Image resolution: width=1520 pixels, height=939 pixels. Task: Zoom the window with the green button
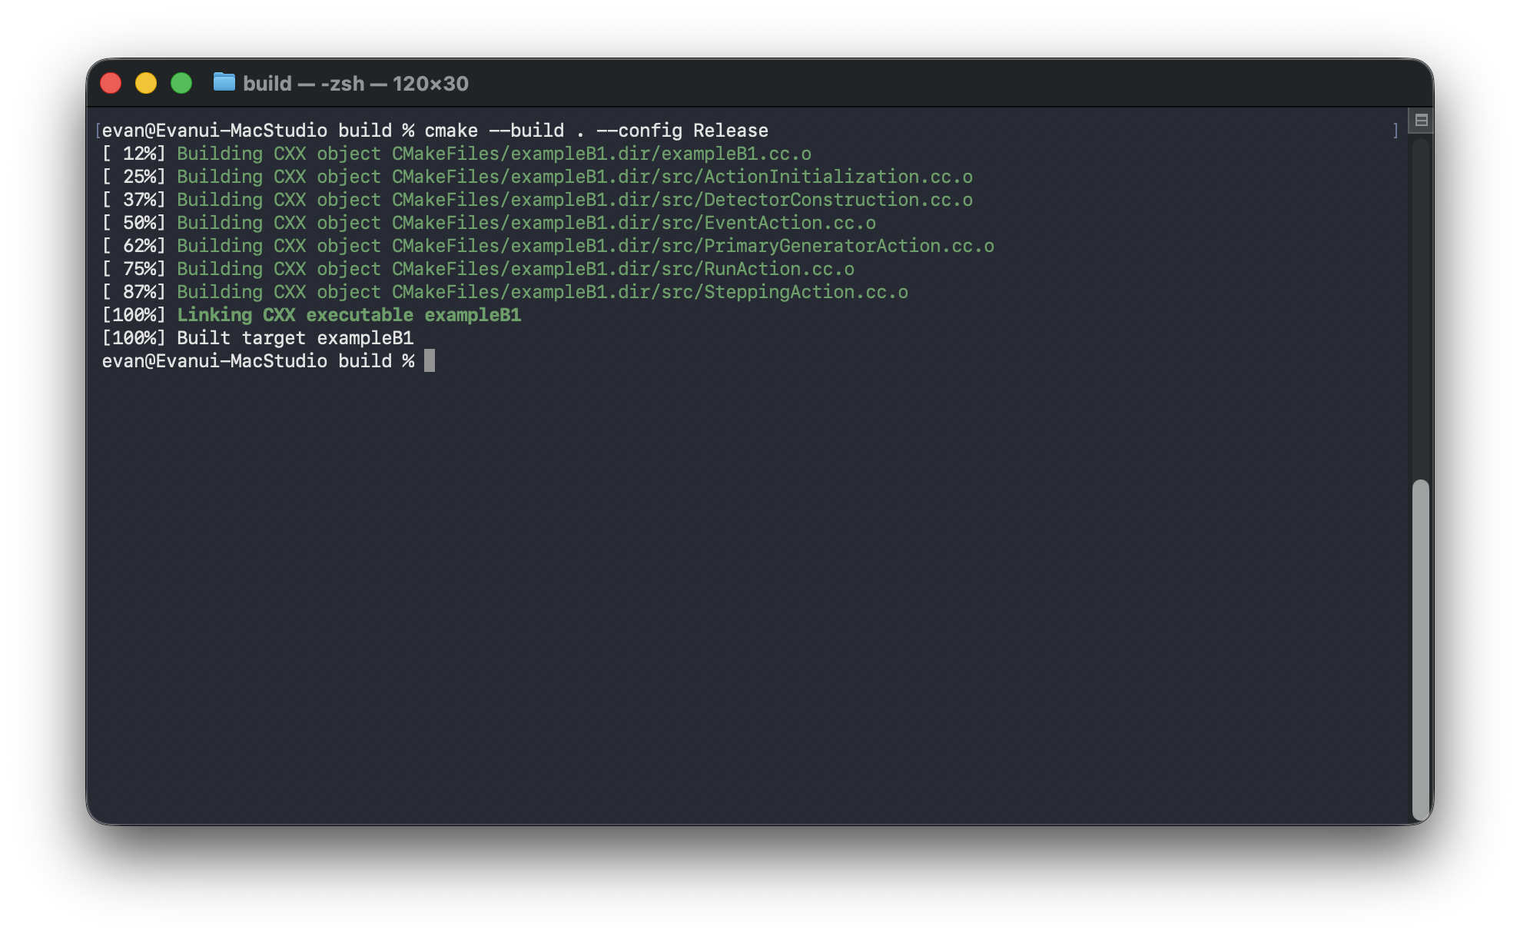pos(181,83)
